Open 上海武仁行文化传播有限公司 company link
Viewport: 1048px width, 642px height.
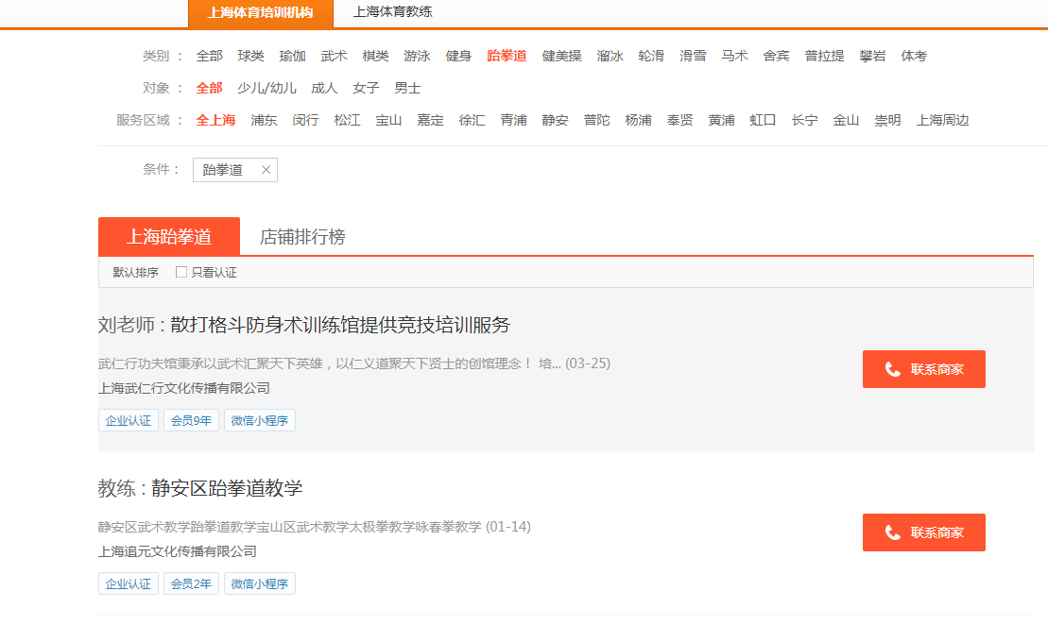[x=183, y=388]
